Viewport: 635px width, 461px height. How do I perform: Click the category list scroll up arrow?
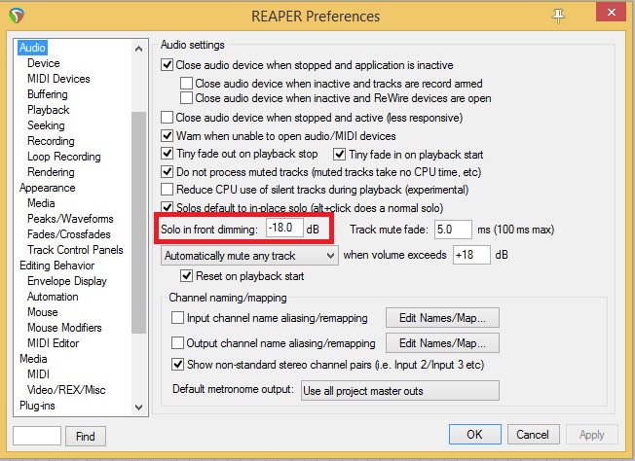click(x=138, y=49)
